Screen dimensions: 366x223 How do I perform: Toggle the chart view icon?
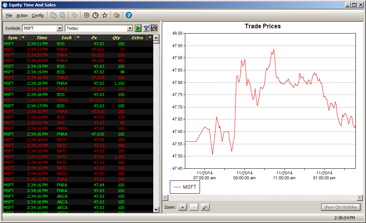tap(154, 28)
